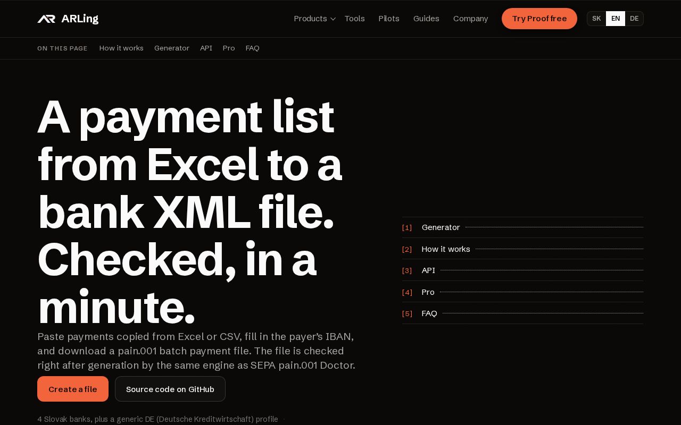Jump to How it works anchor in subnav
The image size is (681, 425).
(121, 48)
